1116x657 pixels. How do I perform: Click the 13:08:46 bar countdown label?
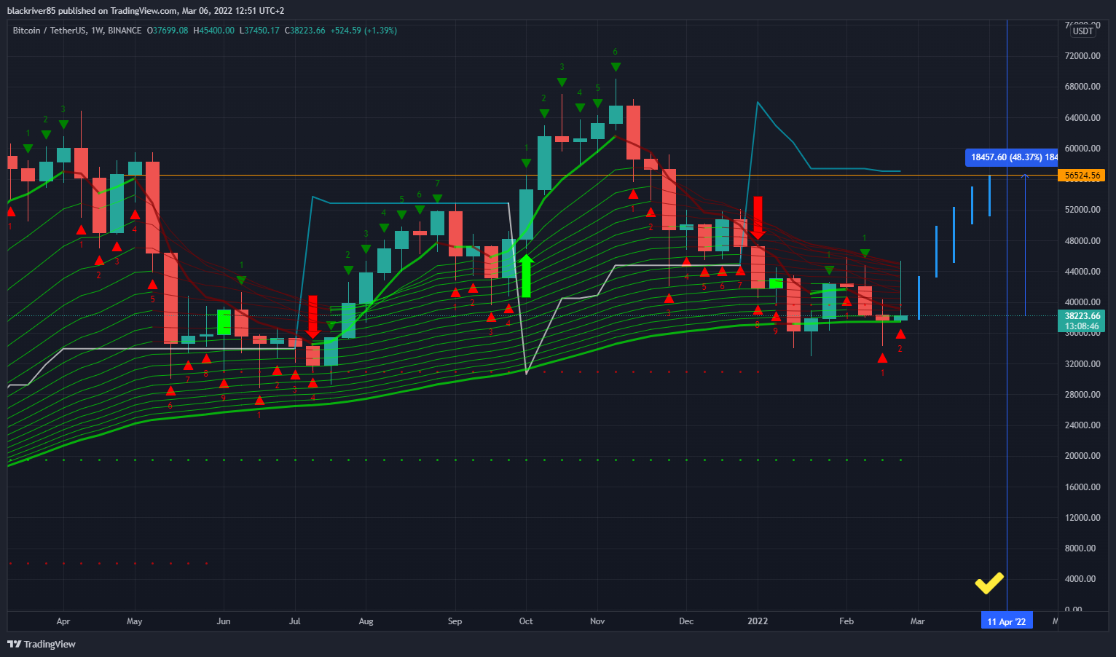pyautogui.click(x=1082, y=326)
